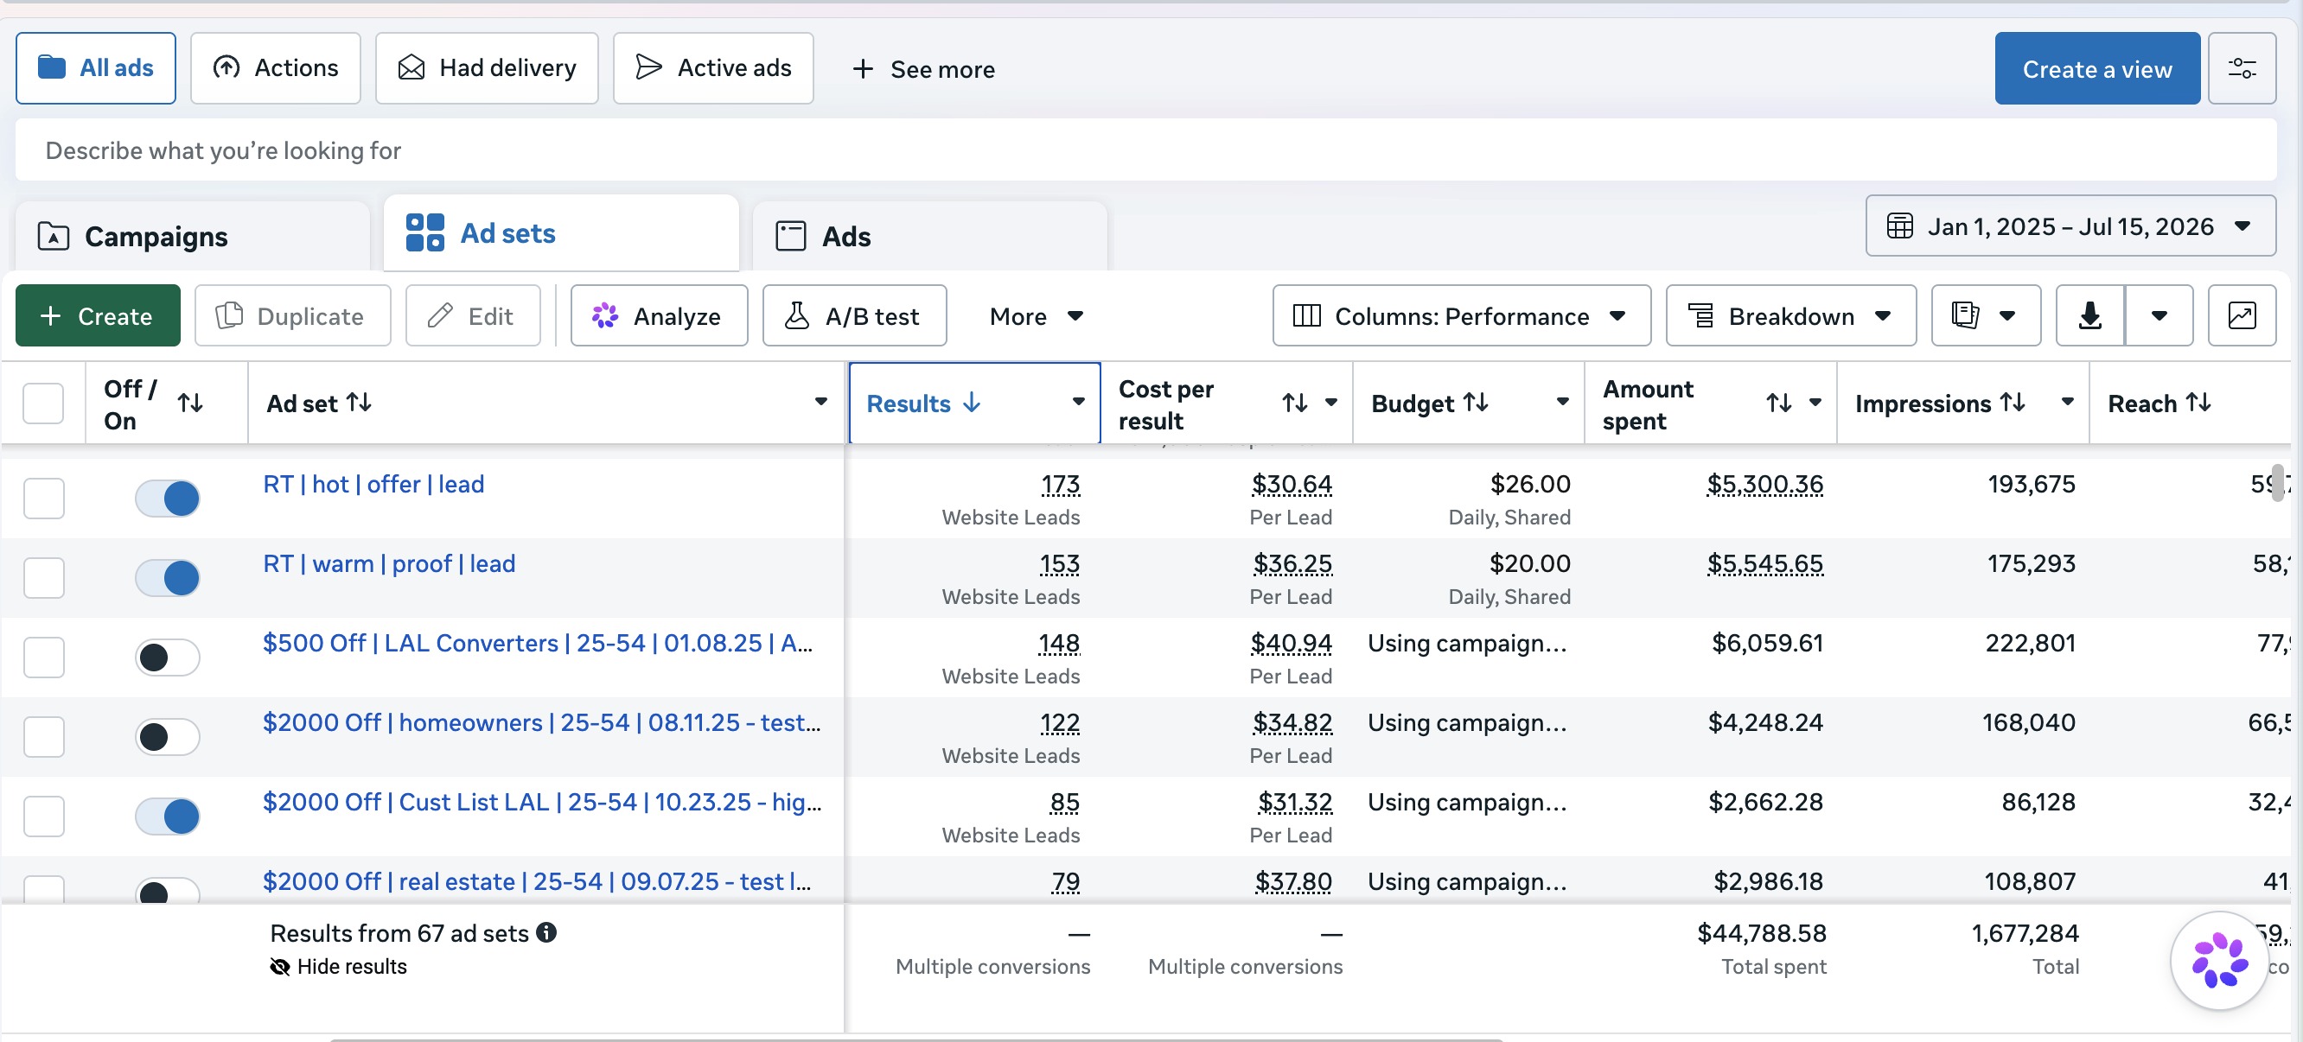
Task: Check the box for $500 Off LAL Converters row
Action: pos(43,657)
